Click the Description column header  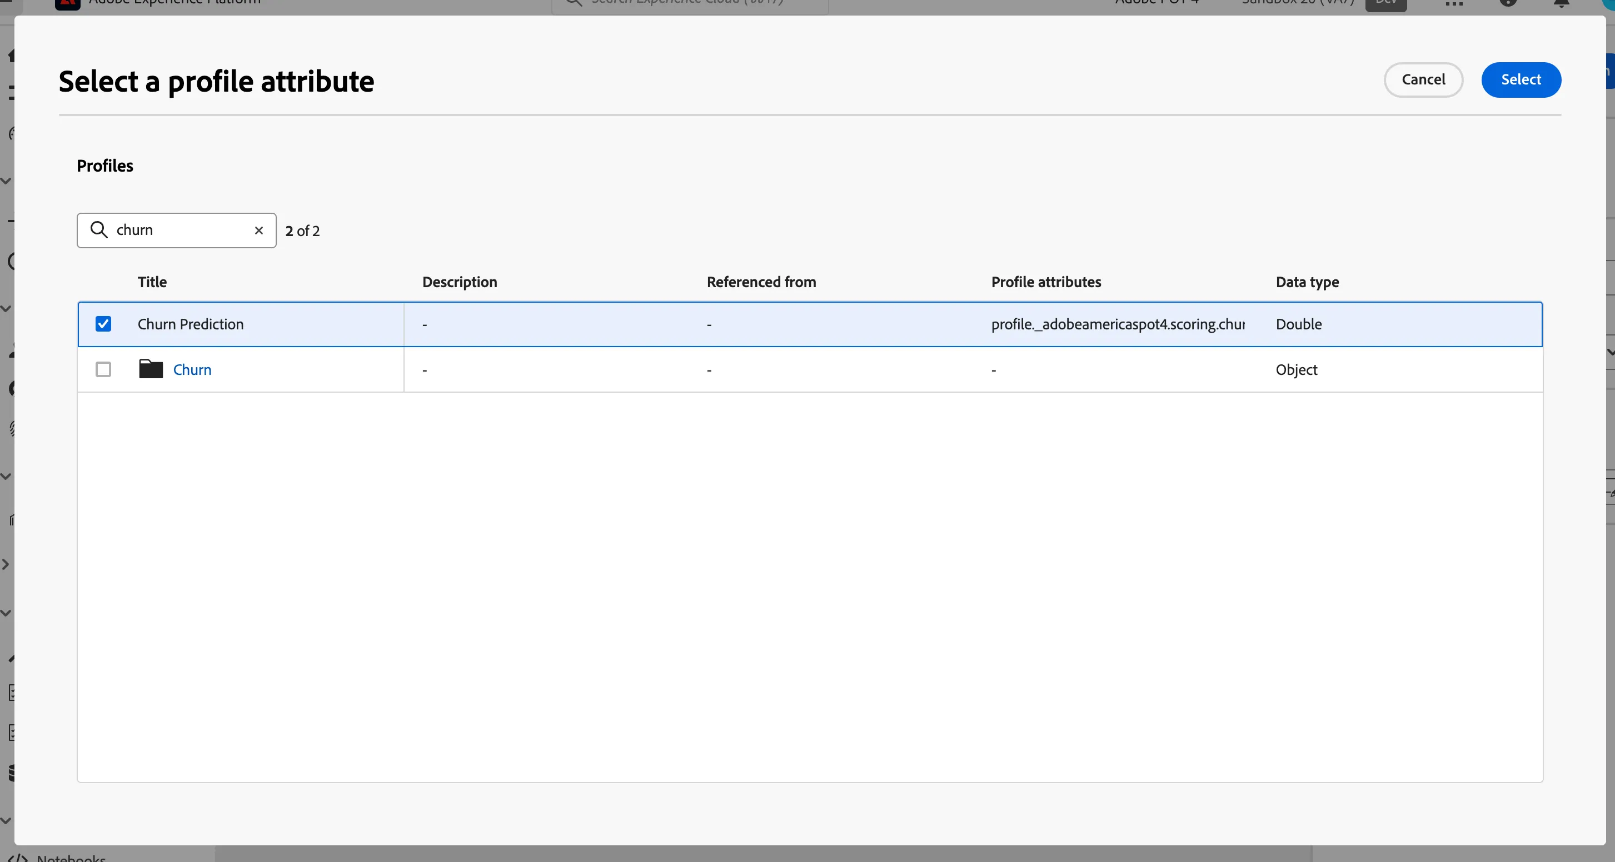[460, 282]
